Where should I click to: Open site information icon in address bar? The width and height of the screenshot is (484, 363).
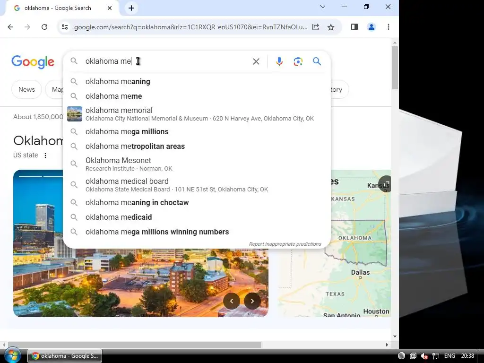click(x=65, y=27)
